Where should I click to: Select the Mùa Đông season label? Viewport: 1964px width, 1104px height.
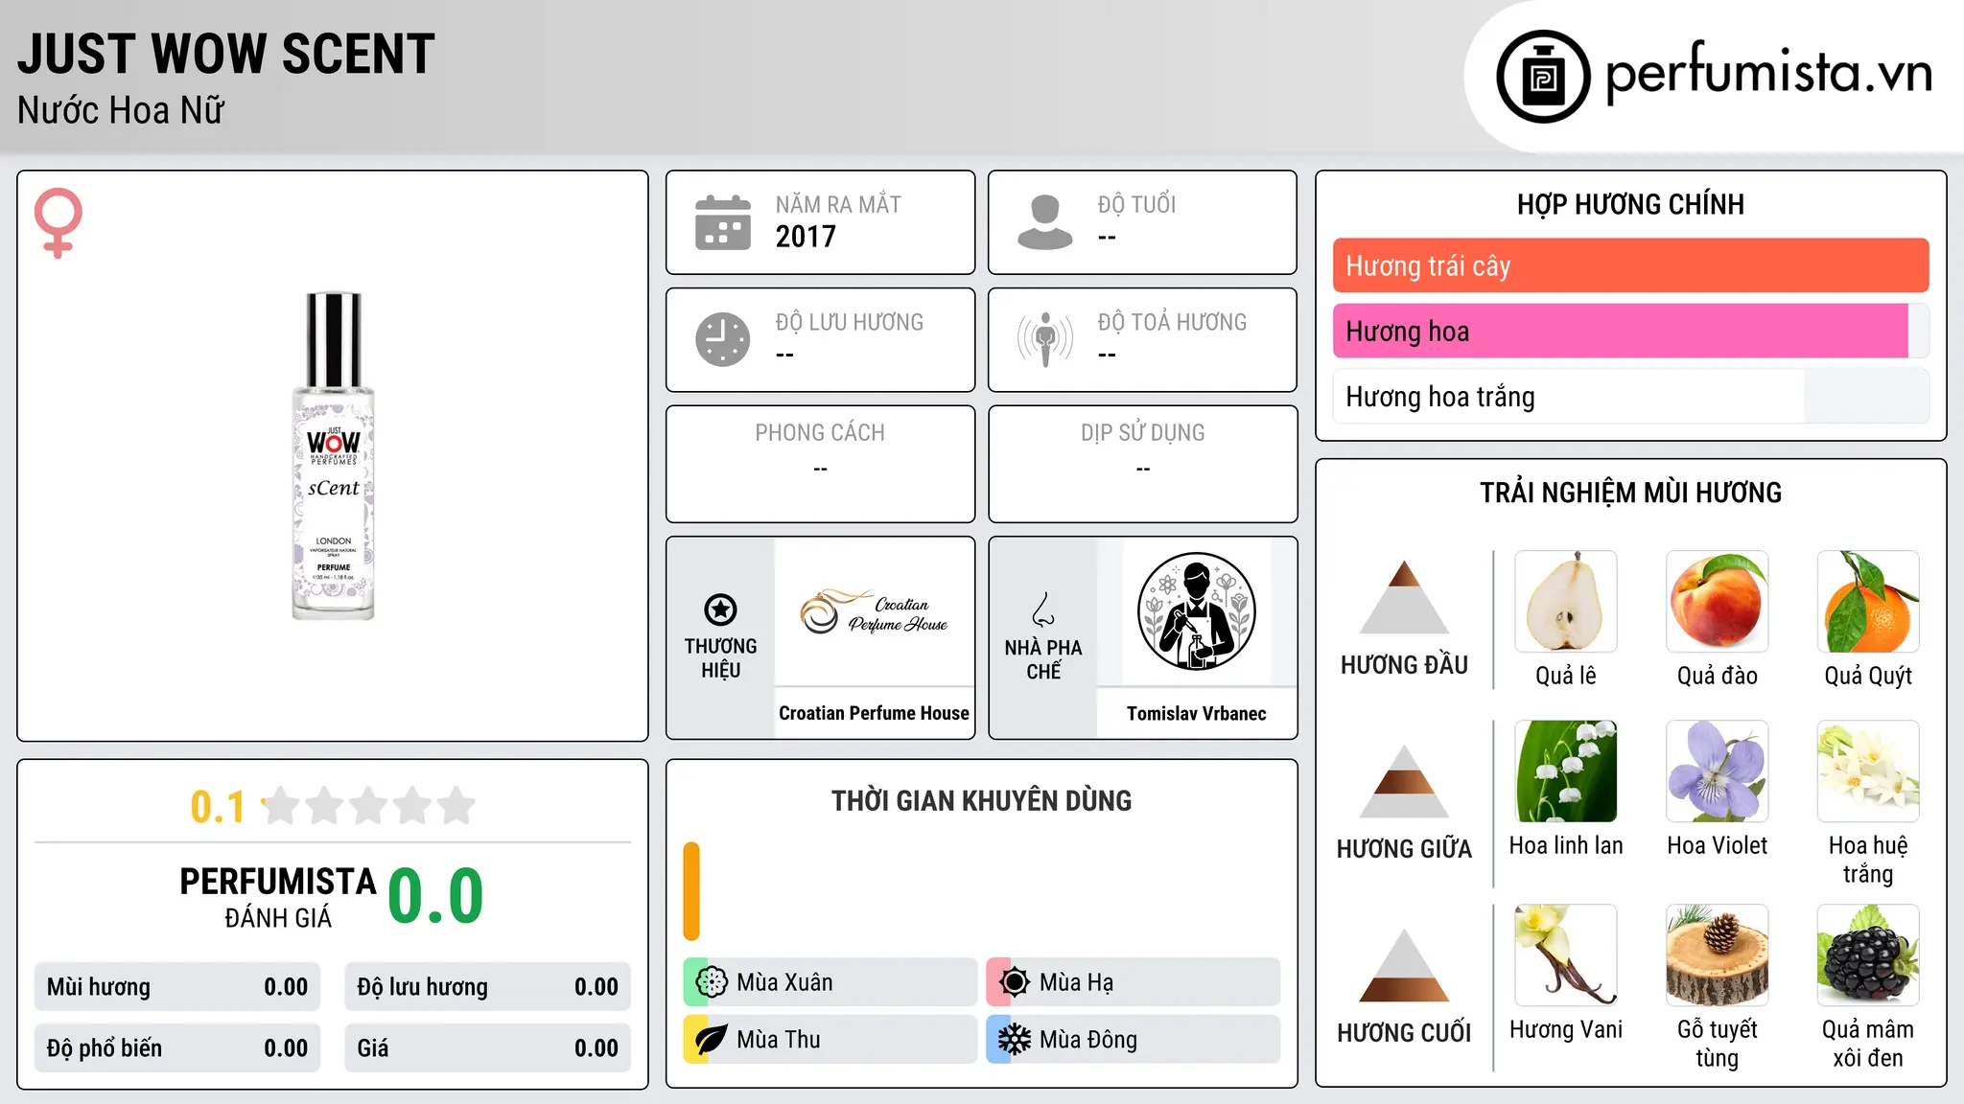pyautogui.click(x=1088, y=1040)
